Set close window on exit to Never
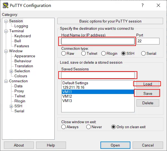 (88, 127)
